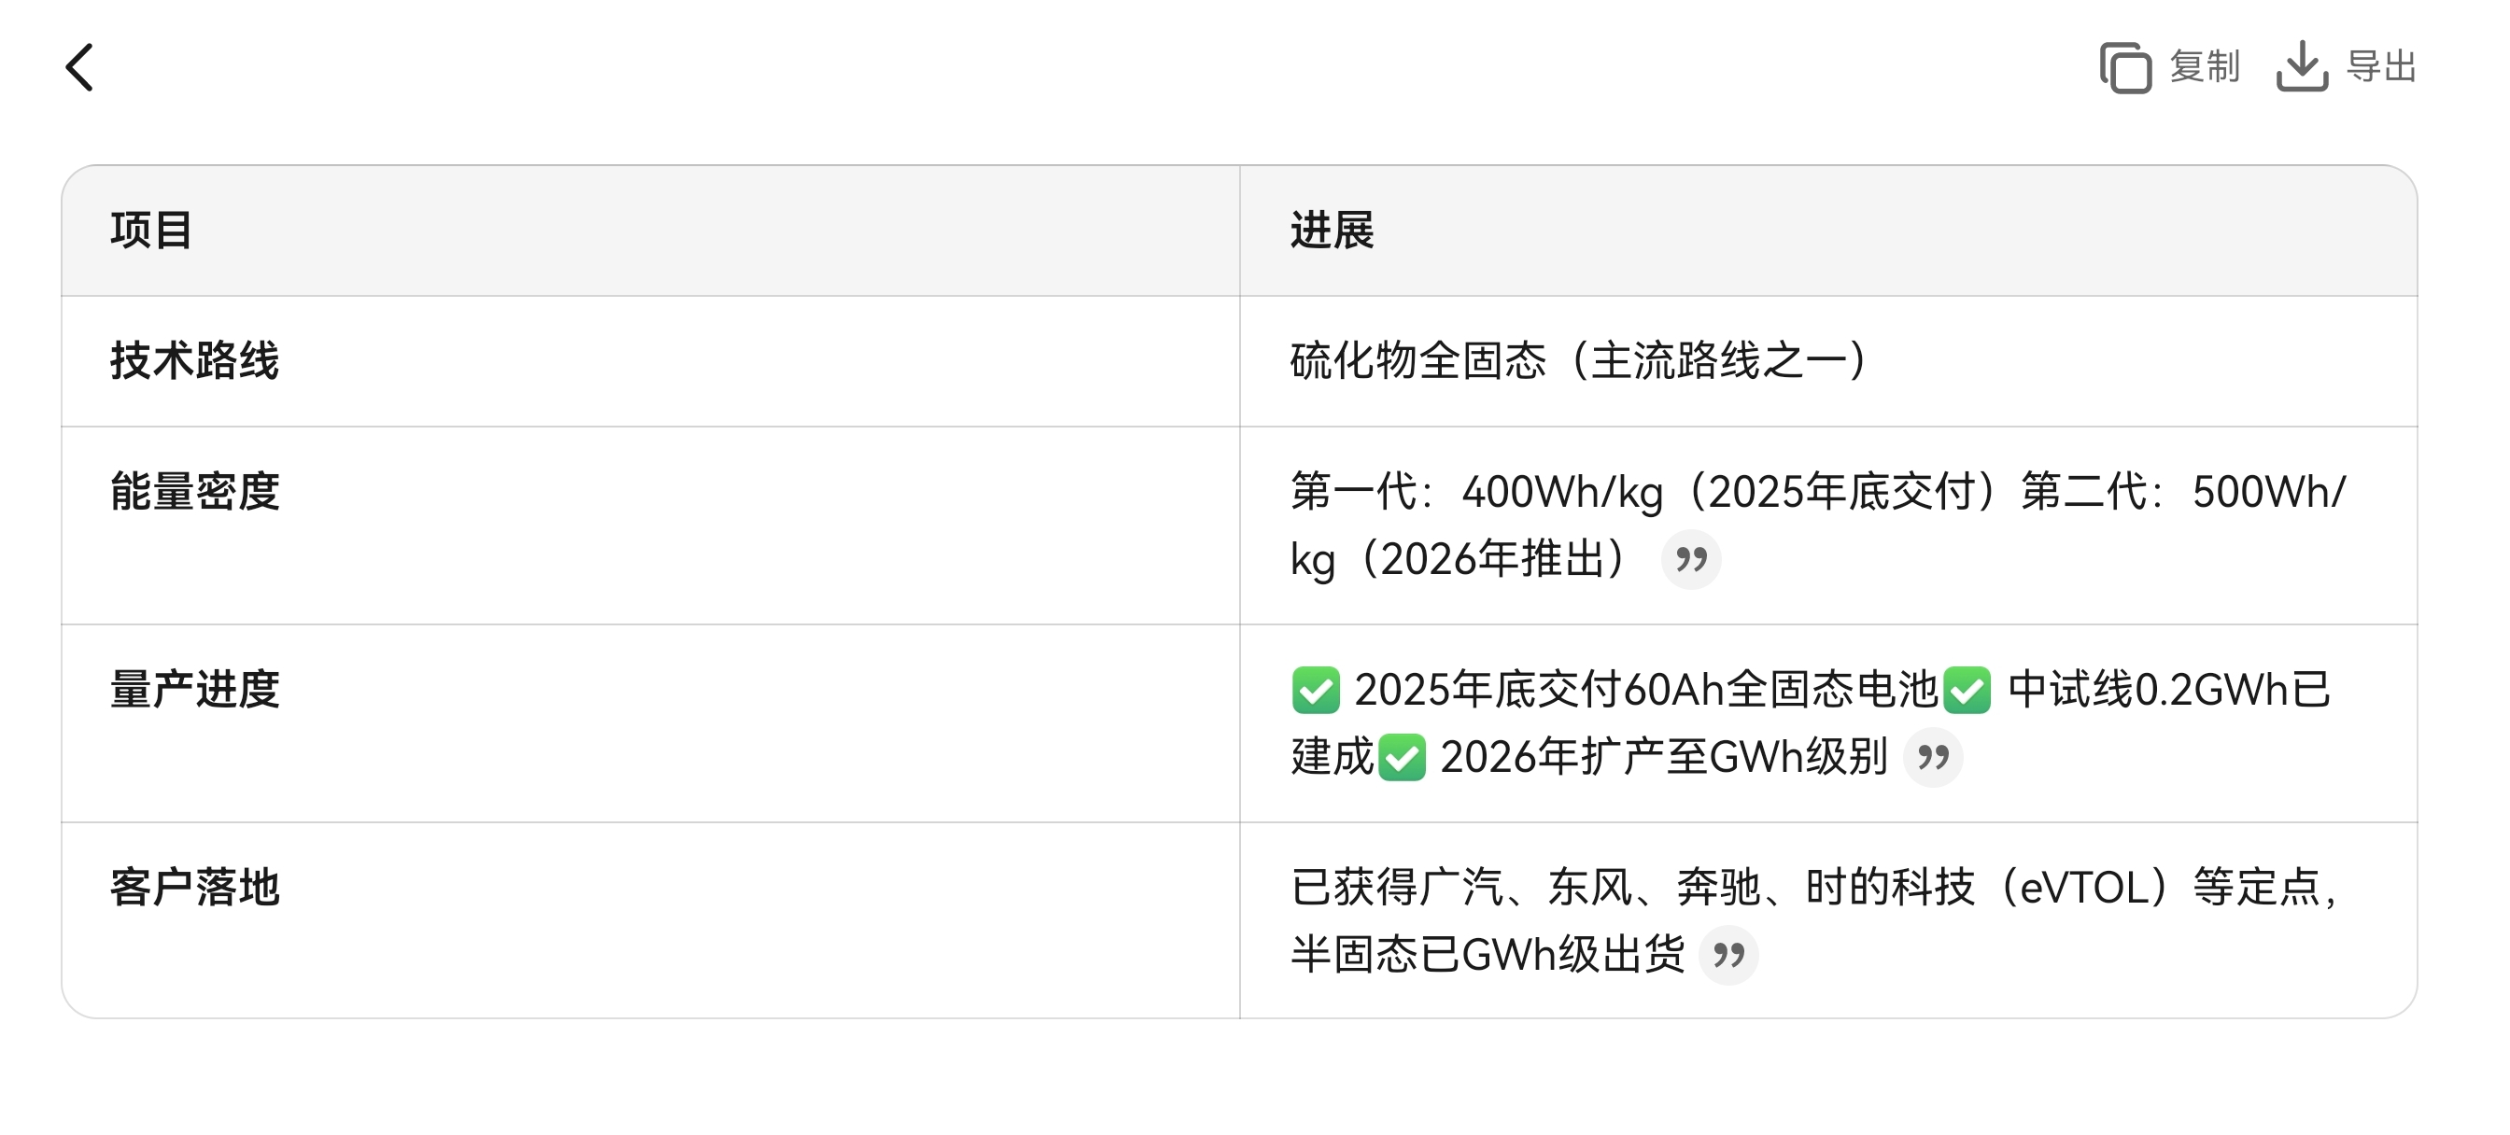
Task: Click green check before 2026年扩产至GWh级别
Action: [1403, 757]
